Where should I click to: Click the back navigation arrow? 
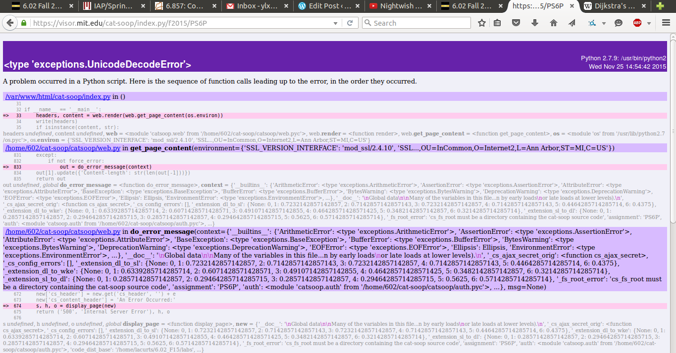(9, 23)
